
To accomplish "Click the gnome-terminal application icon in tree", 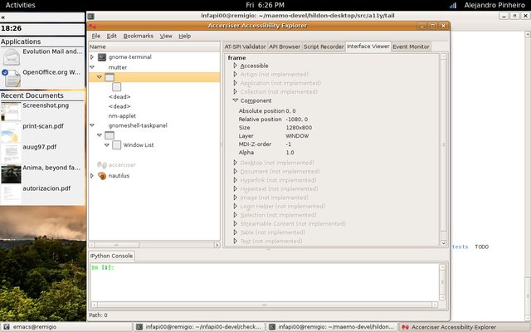I will [102, 57].
